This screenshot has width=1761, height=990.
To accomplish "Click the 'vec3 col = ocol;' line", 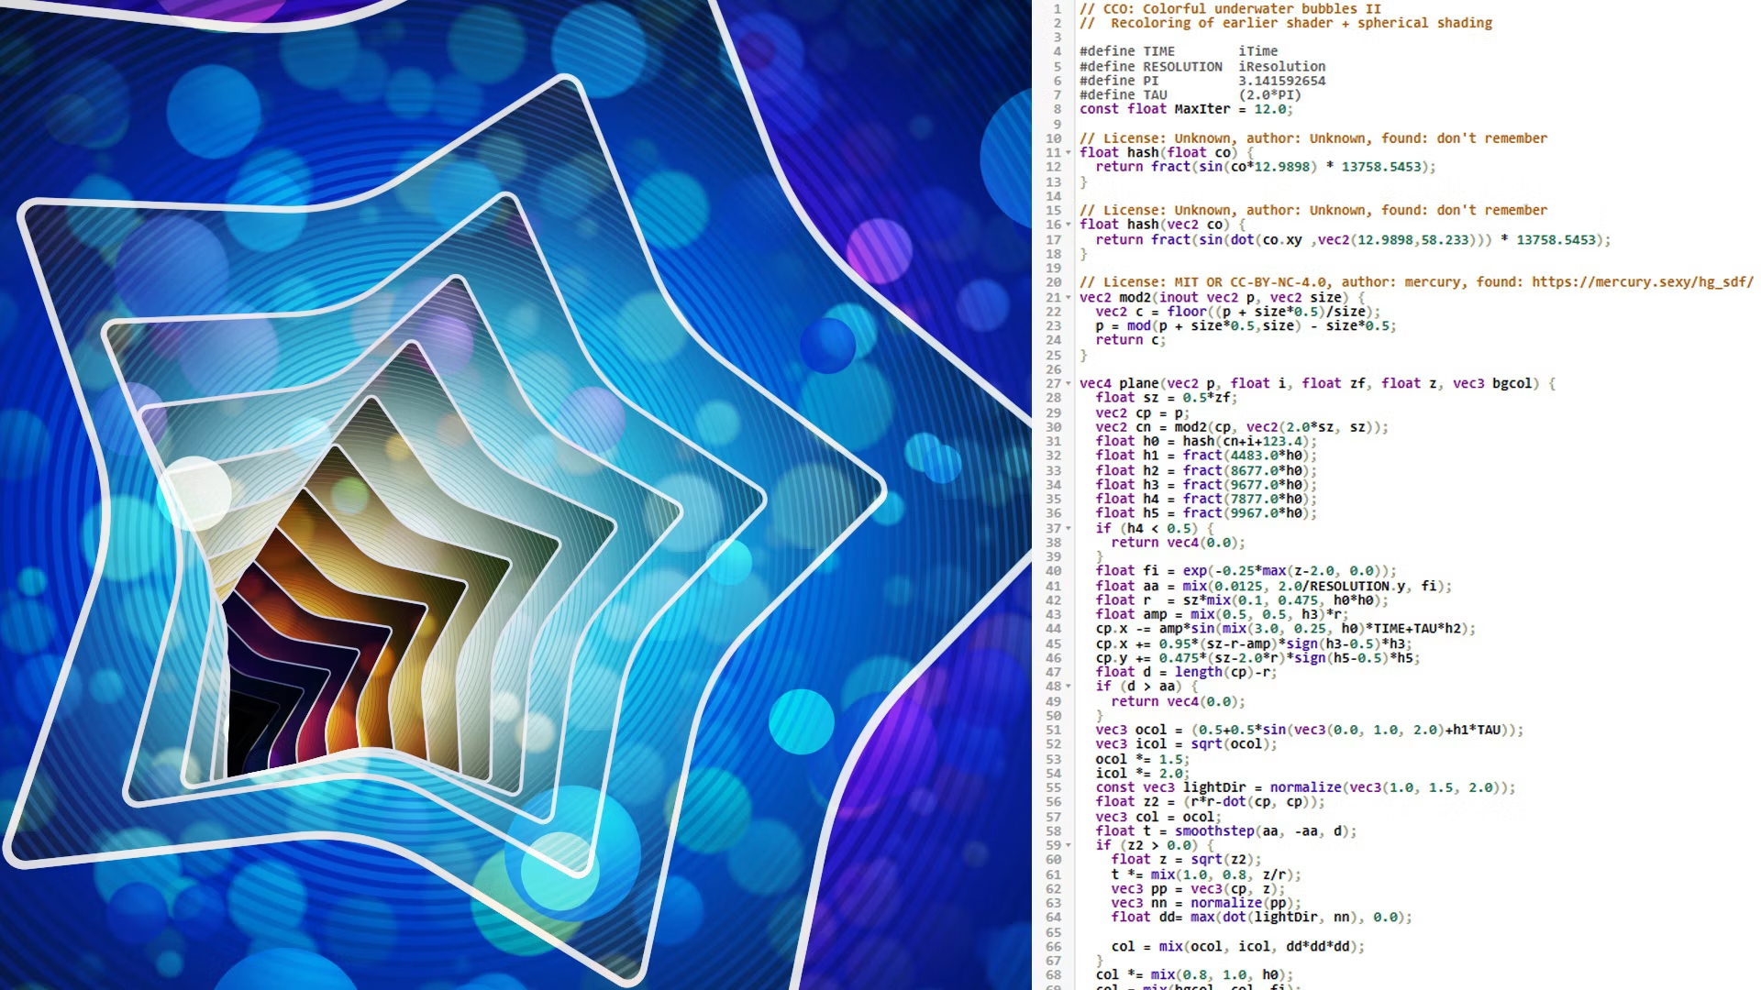I will (x=1158, y=817).
